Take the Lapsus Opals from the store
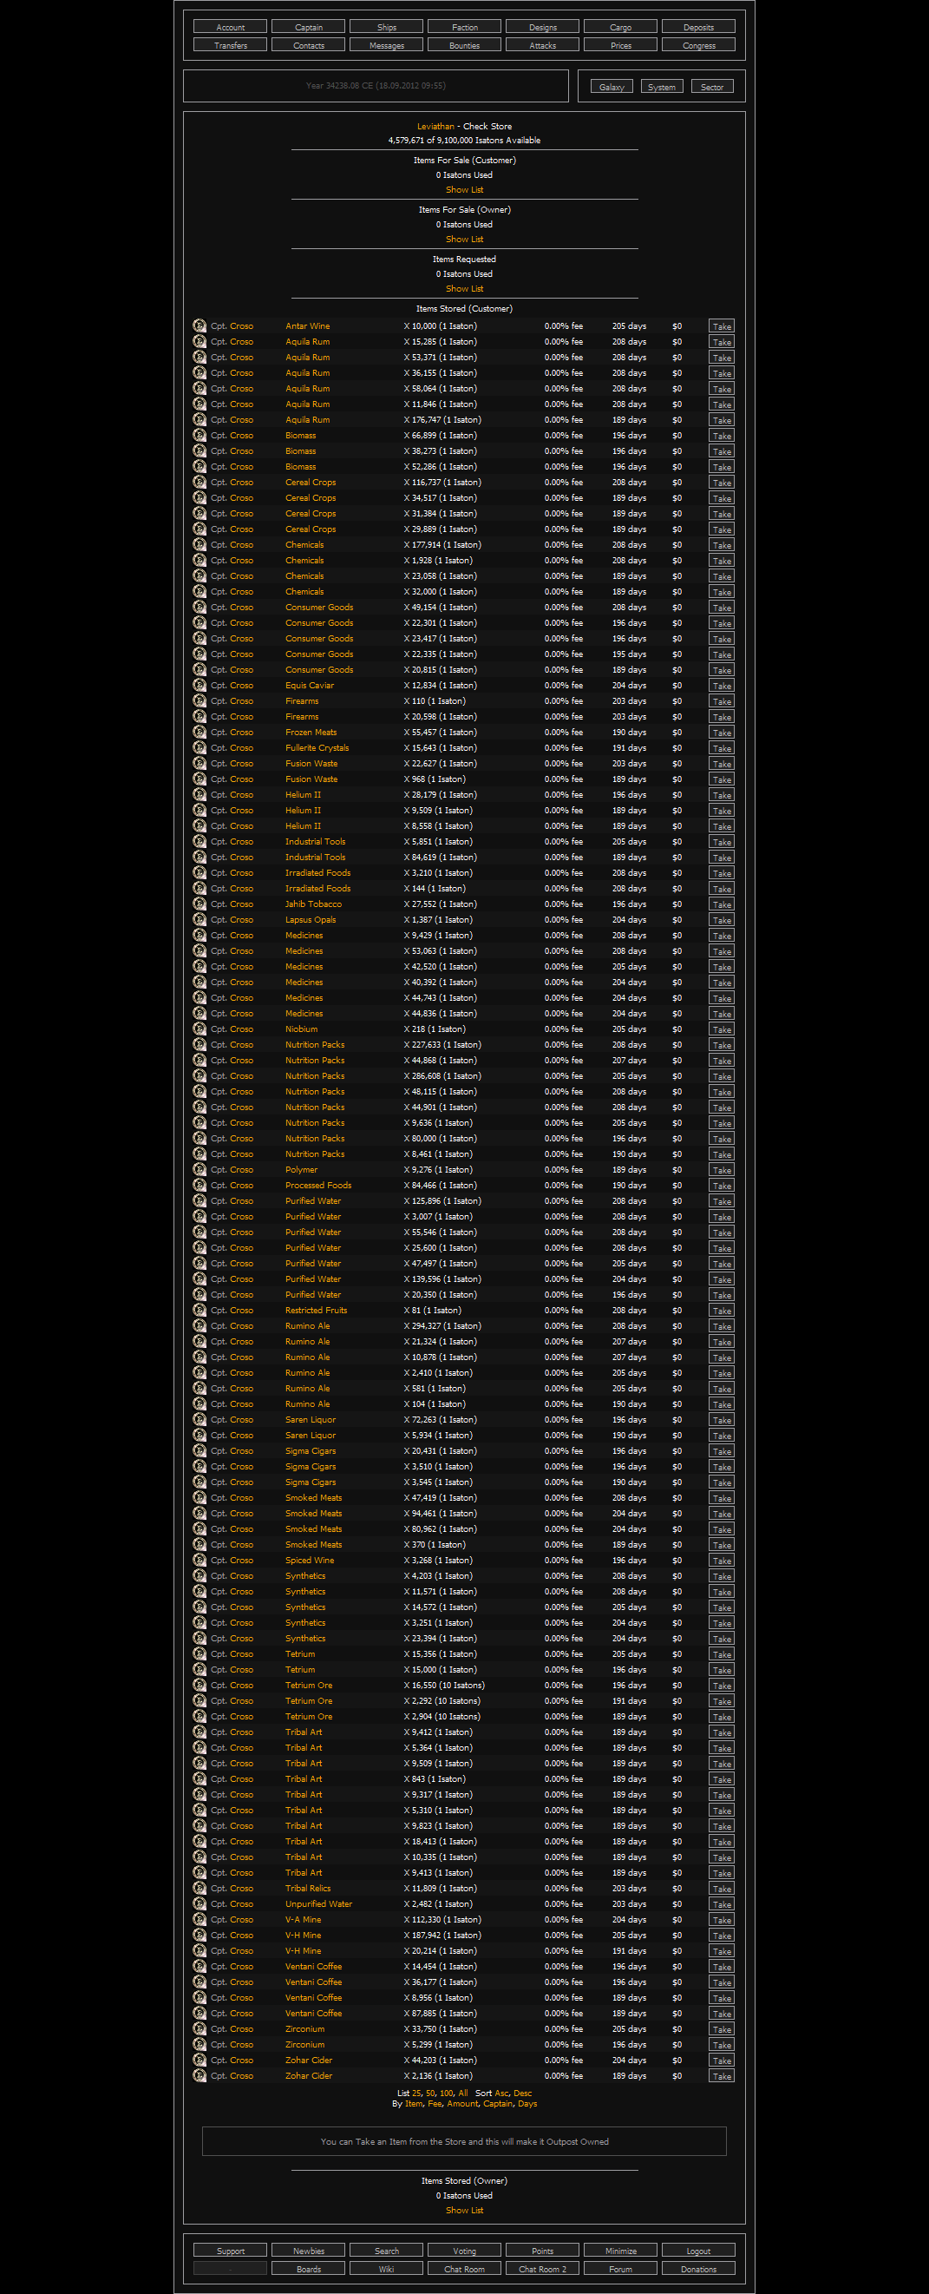 click(722, 921)
